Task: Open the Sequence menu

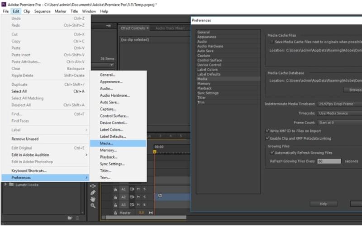Action: 42,11
